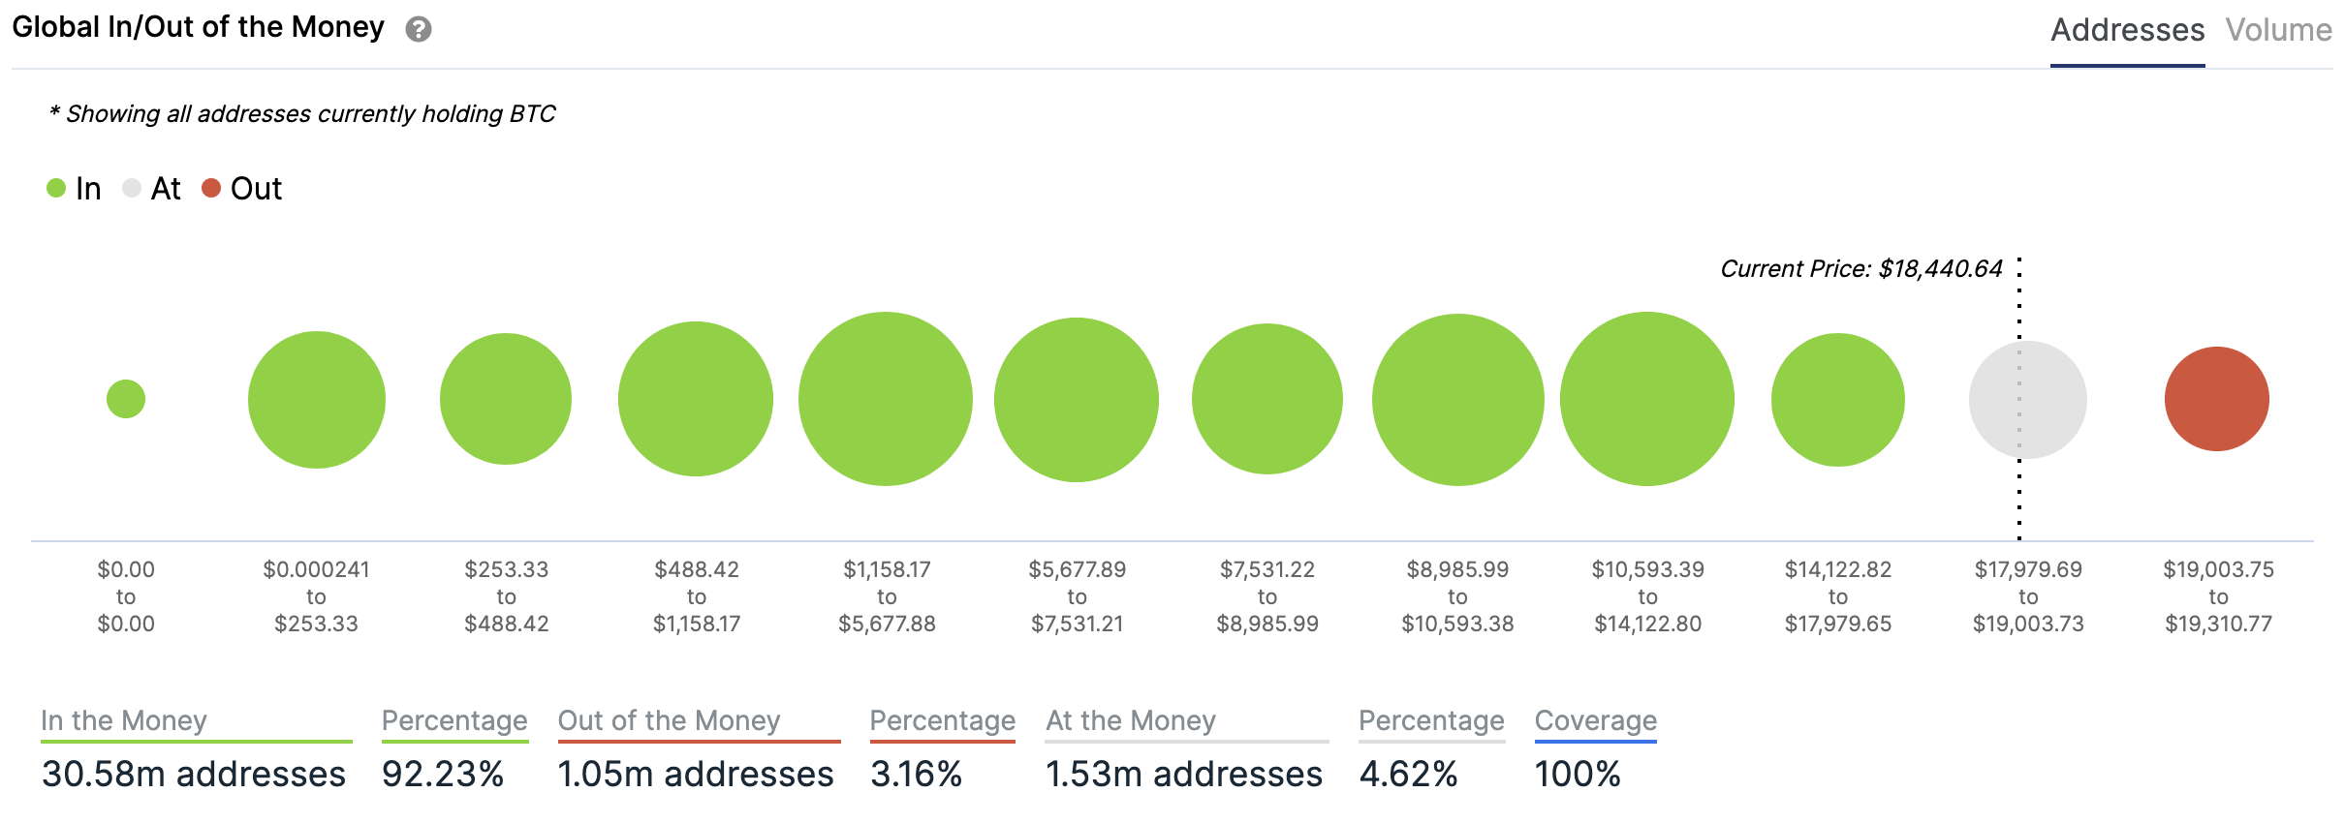This screenshot has width=2345, height=823.
Task: Click the Out of the Money heading
Action: (x=669, y=720)
